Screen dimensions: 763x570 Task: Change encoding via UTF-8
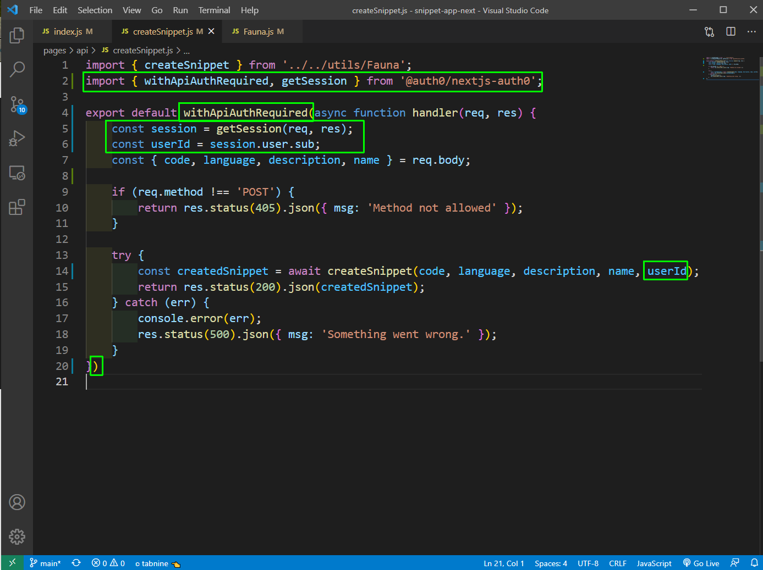pyautogui.click(x=588, y=563)
